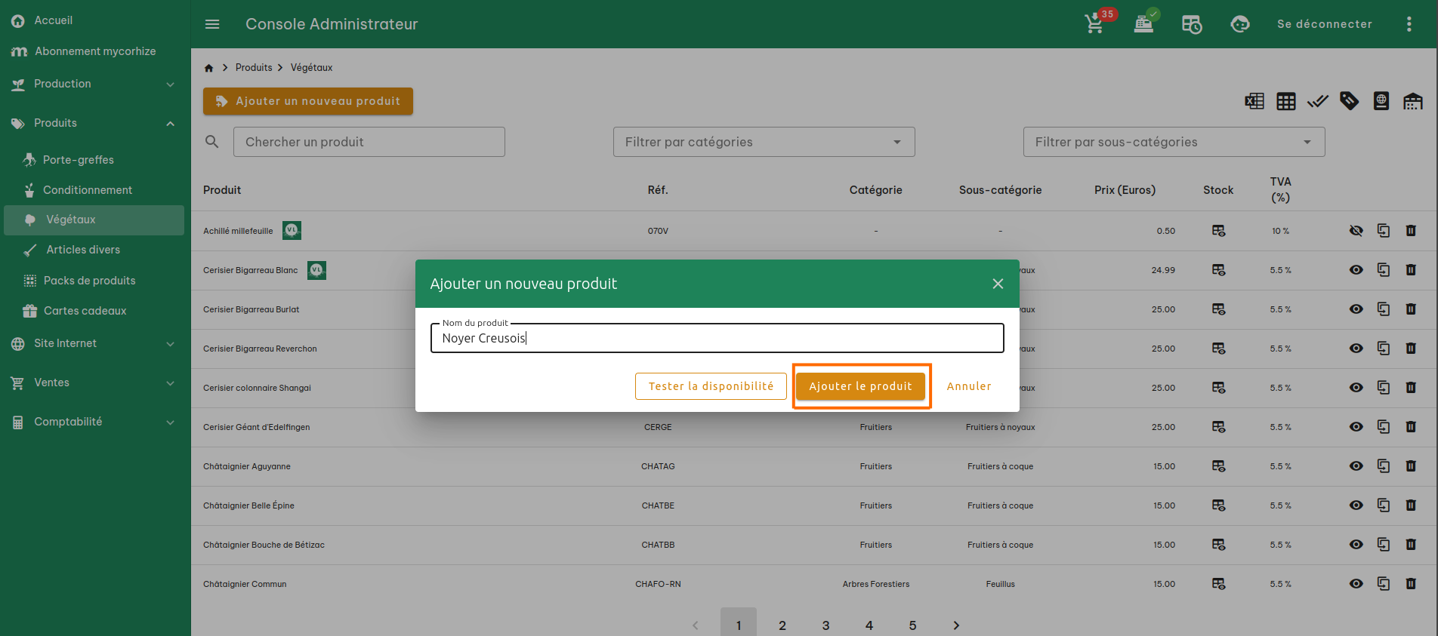Delete the Cerisier colonnaire Shangai row
The image size is (1438, 636).
[x=1411, y=388]
